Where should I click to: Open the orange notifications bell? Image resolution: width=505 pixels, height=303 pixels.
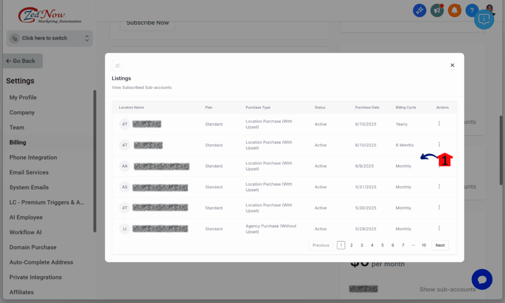[x=454, y=11]
